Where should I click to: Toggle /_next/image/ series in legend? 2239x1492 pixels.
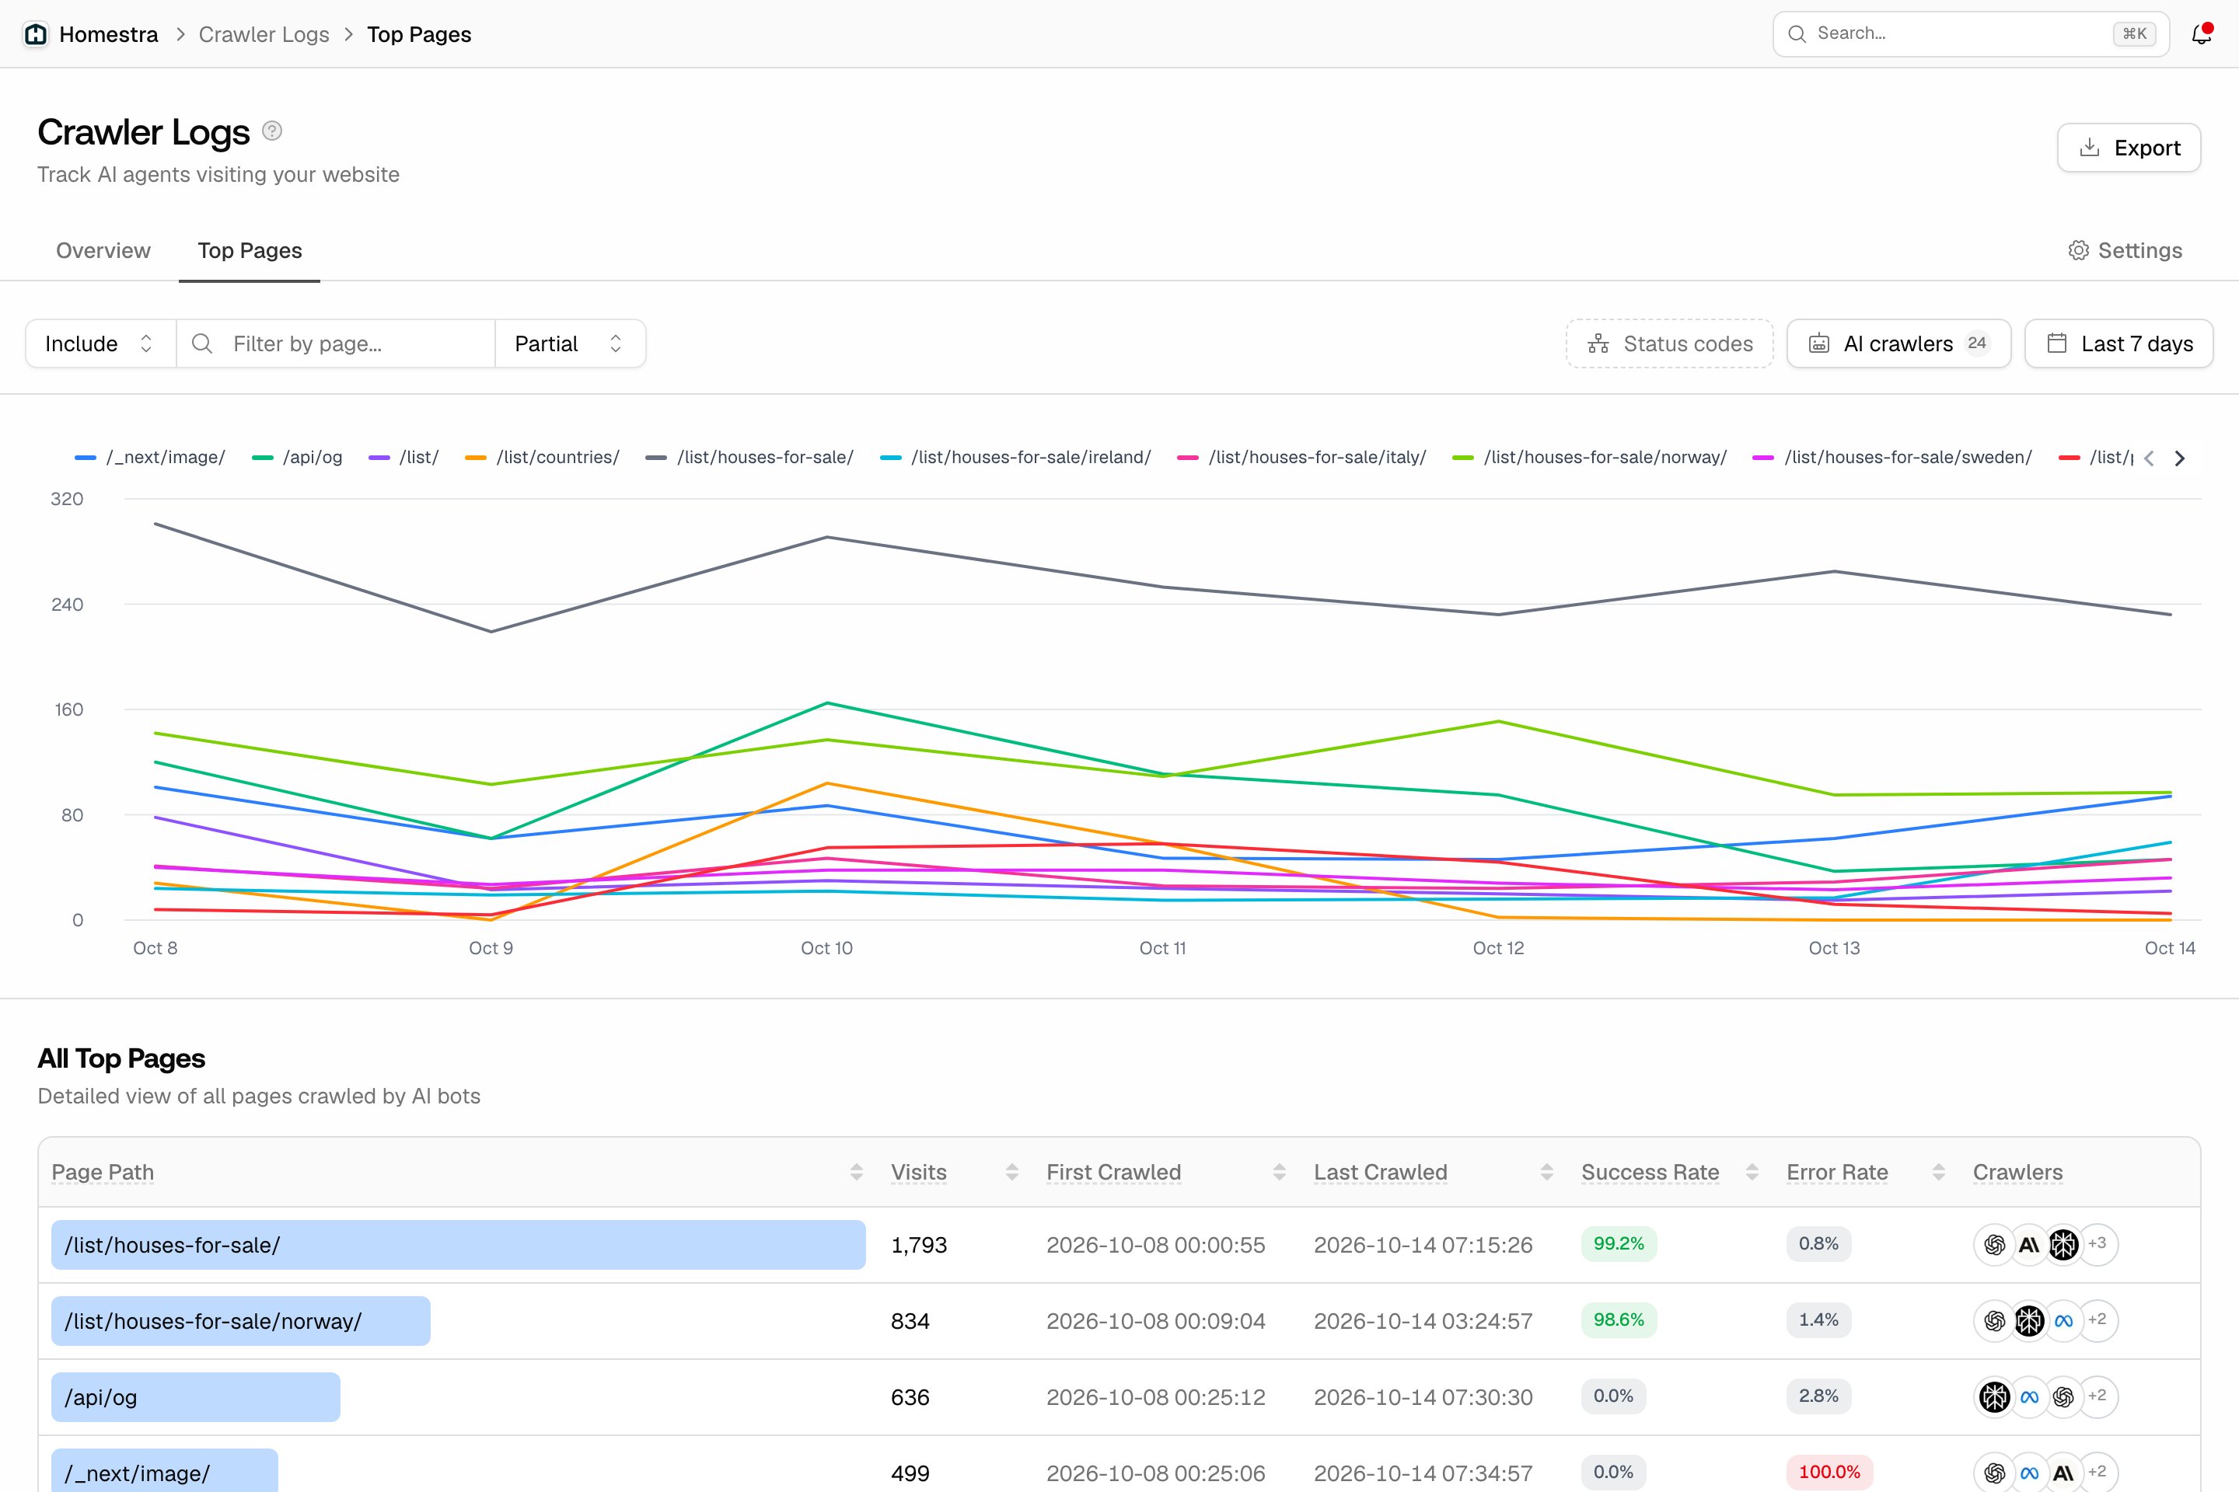click(150, 458)
